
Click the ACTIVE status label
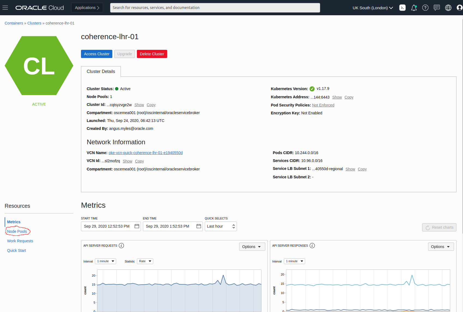[39, 104]
